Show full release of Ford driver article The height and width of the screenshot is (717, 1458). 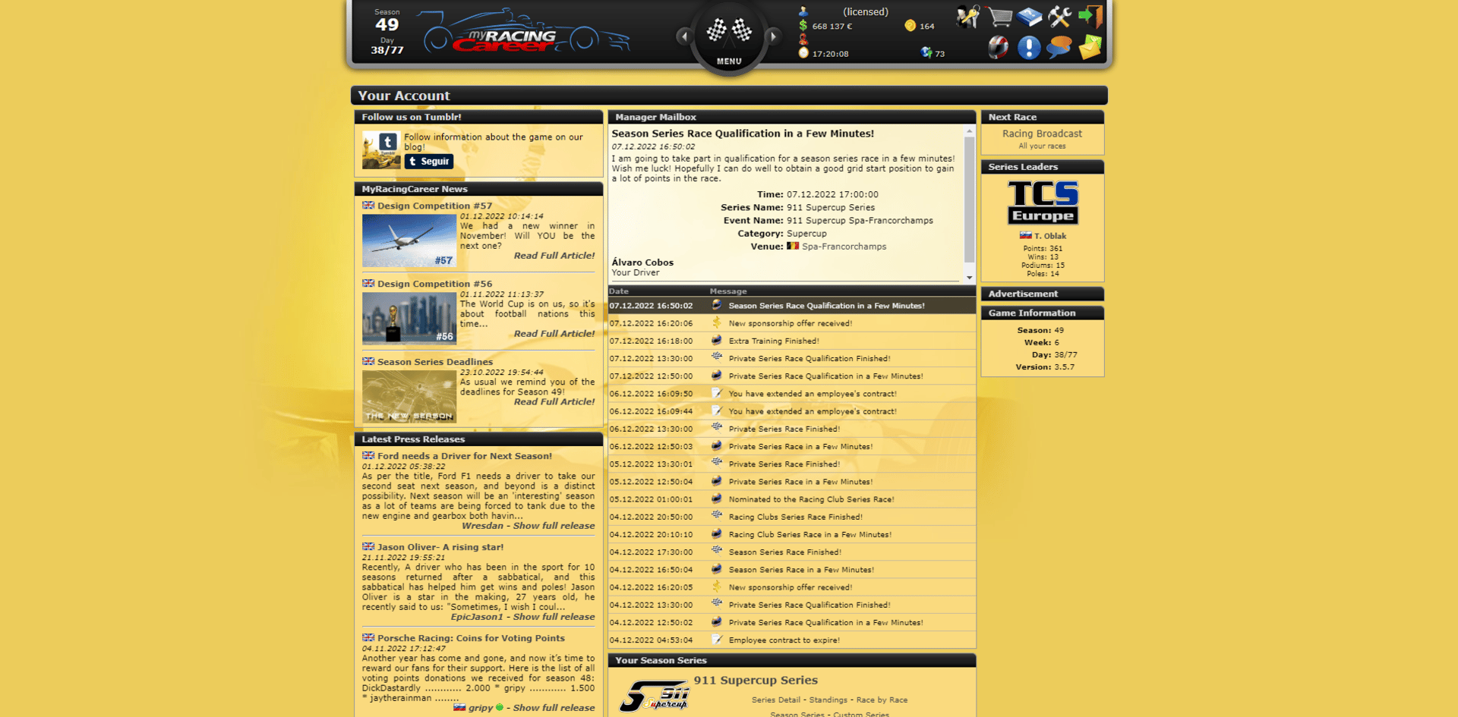coord(554,526)
